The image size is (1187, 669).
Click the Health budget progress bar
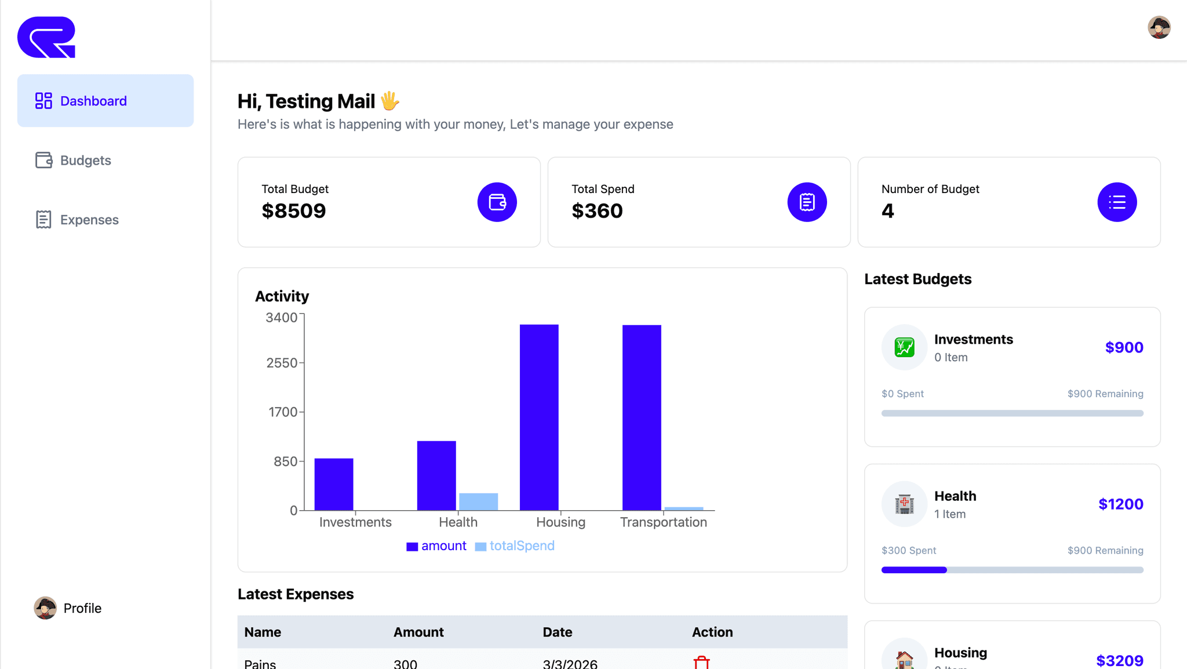pyautogui.click(x=1012, y=570)
